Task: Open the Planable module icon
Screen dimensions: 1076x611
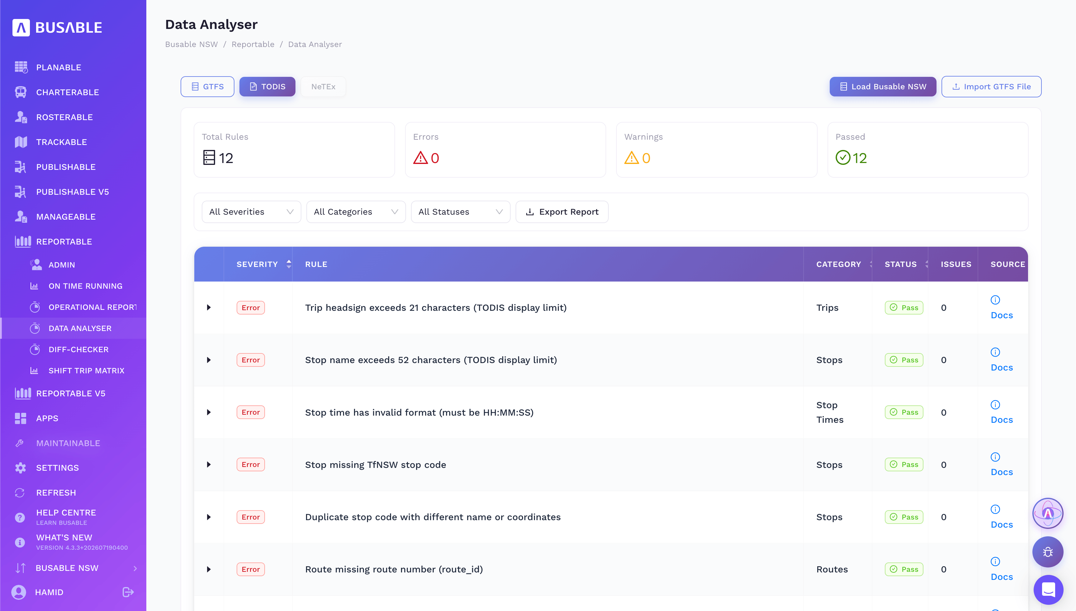Action: click(21, 67)
